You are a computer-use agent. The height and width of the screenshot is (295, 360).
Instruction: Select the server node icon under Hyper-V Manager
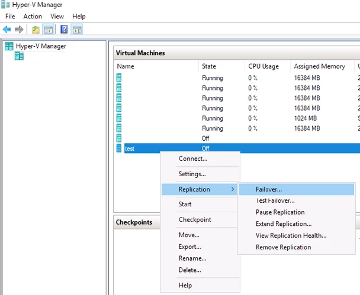click(x=19, y=56)
